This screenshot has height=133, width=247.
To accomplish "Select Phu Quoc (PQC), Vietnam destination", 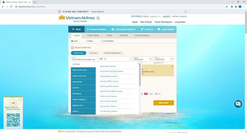I will pyautogui.click(x=109, y=81).
